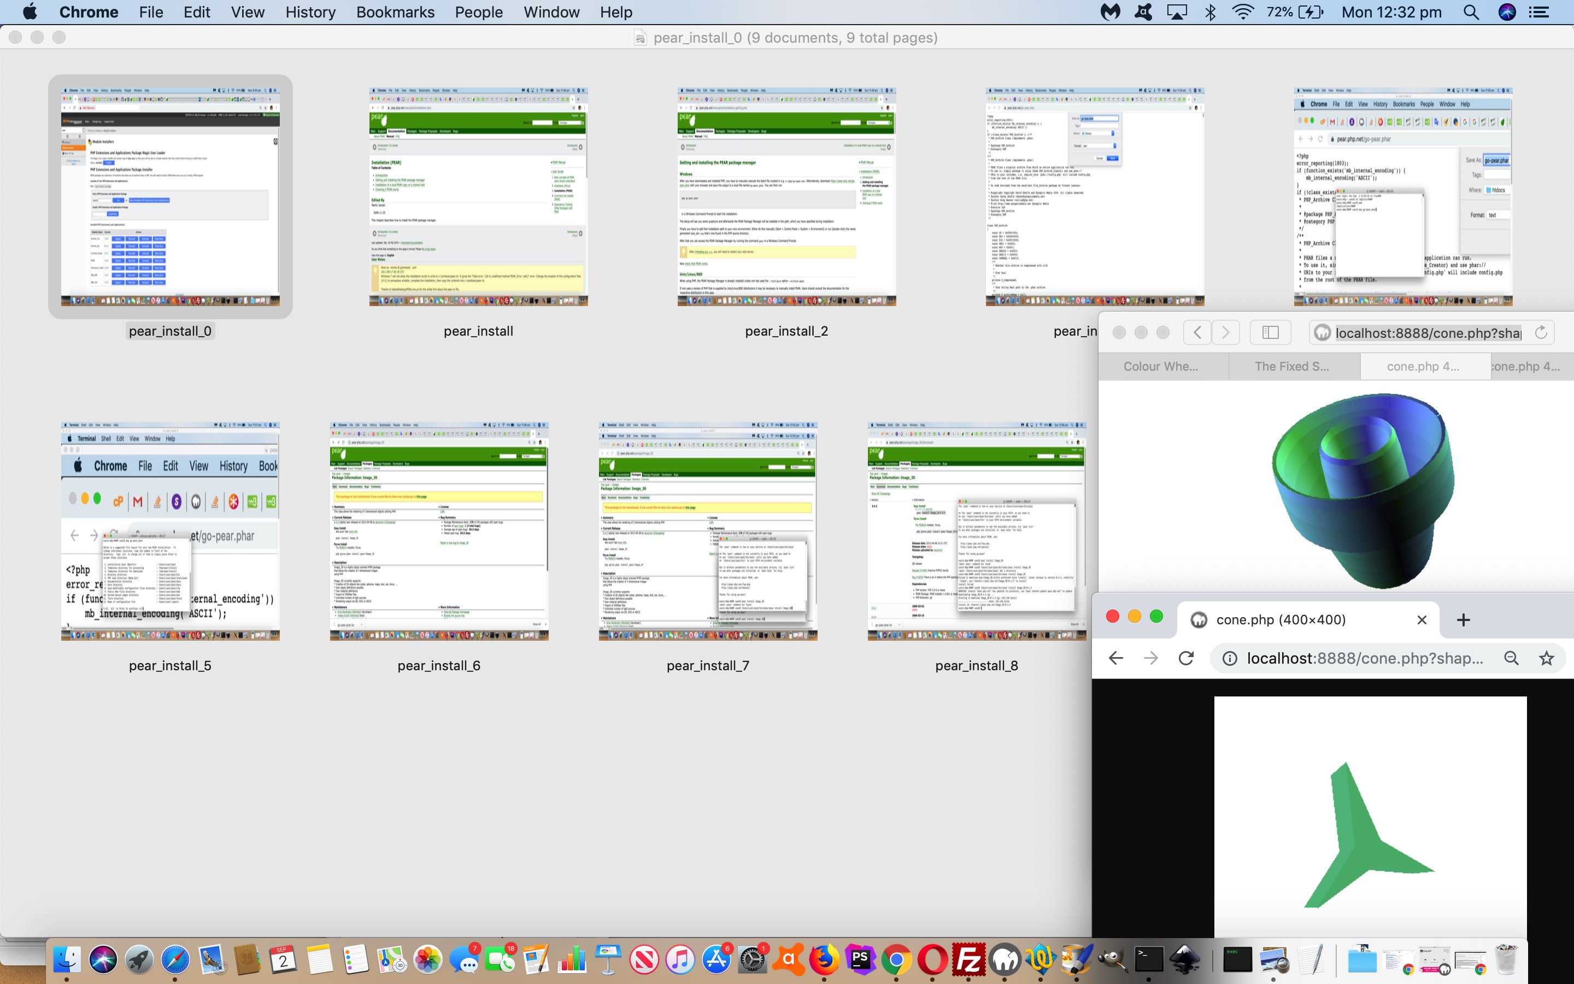Click the cone.php tab in browser
This screenshot has width=1574, height=984.
pyautogui.click(x=1422, y=365)
